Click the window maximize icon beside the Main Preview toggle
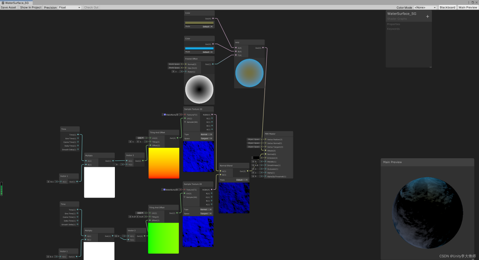The image size is (479, 260). [x=473, y=2]
